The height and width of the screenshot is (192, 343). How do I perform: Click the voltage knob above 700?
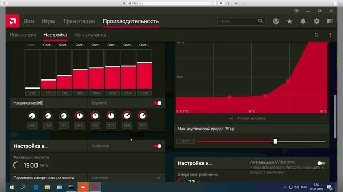(32, 116)
